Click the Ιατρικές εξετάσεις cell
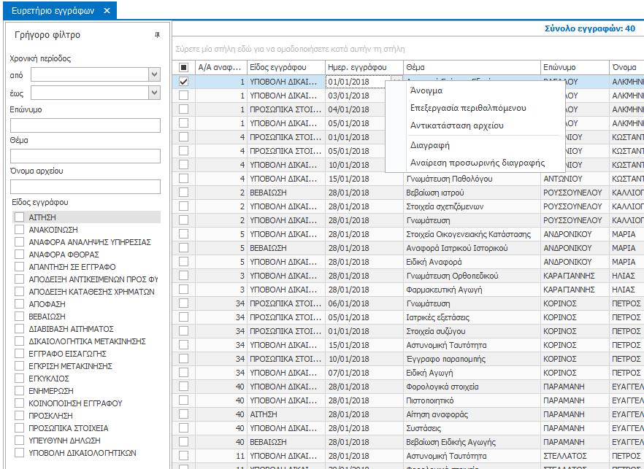 472,317
